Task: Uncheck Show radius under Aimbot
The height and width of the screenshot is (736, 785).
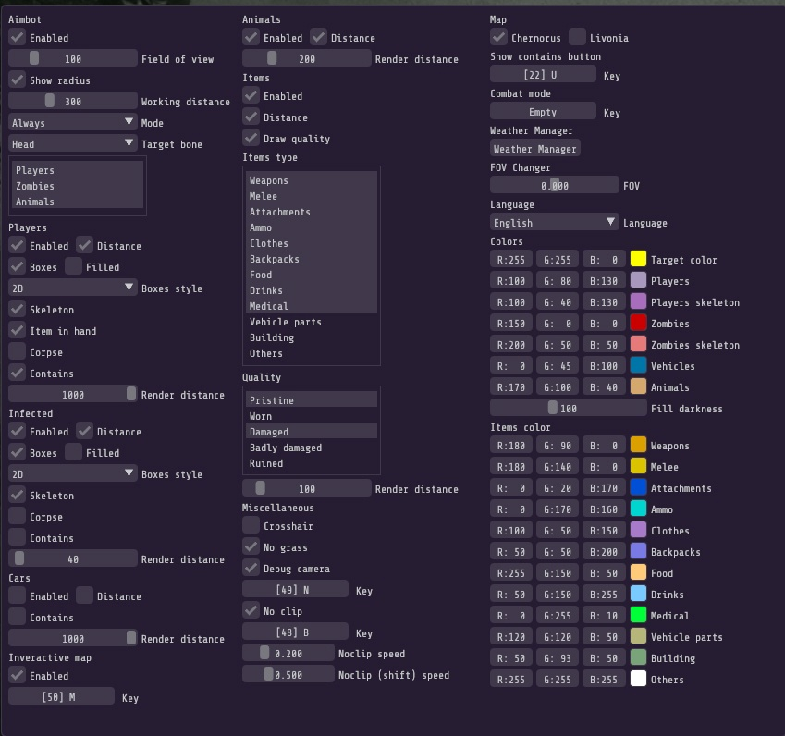Action: tap(17, 80)
